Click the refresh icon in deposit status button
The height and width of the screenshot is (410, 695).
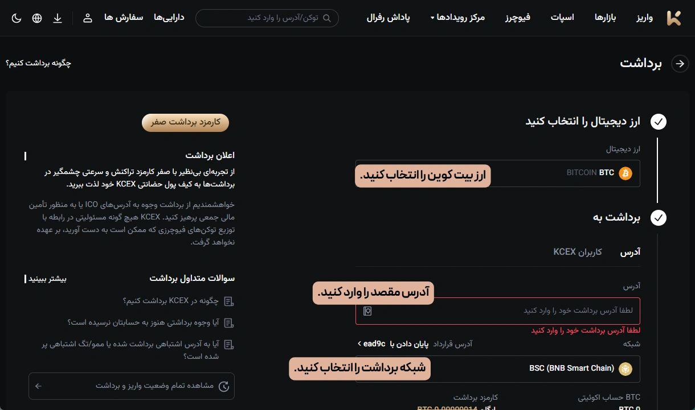224,386
